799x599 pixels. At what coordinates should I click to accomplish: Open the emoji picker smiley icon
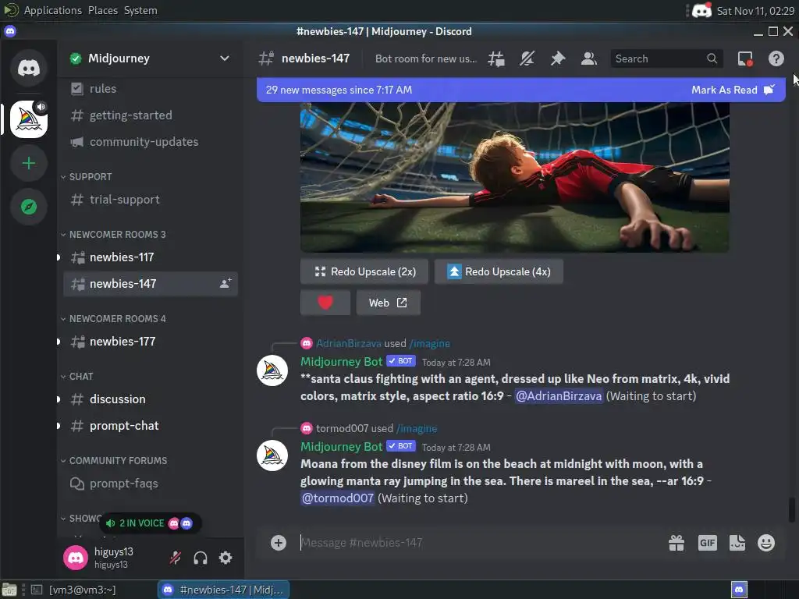[766, 543]
